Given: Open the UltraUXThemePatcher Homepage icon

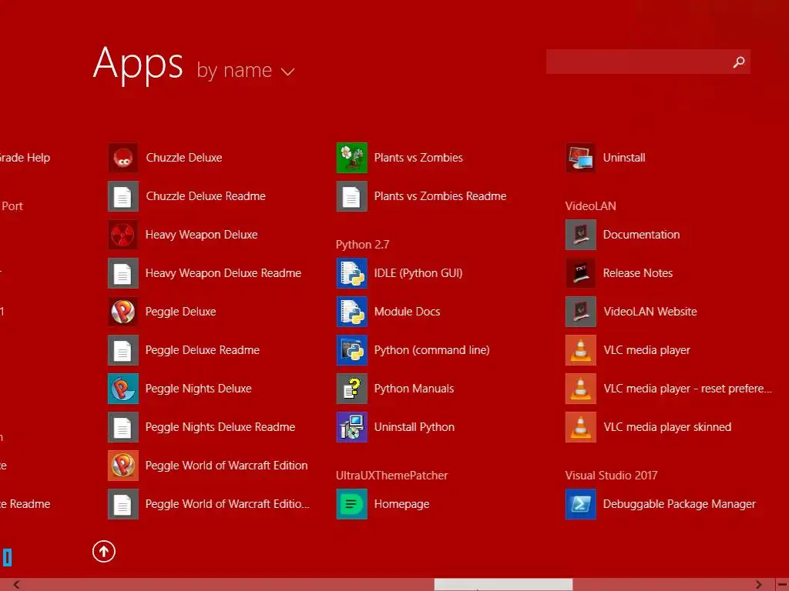Looking at the screenshot, I should click(x=351, y=504).
